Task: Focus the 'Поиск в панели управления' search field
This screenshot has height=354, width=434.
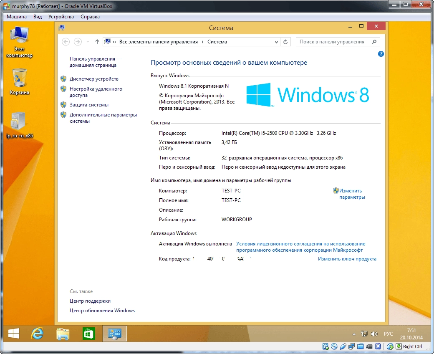Action: click(338, 42)
